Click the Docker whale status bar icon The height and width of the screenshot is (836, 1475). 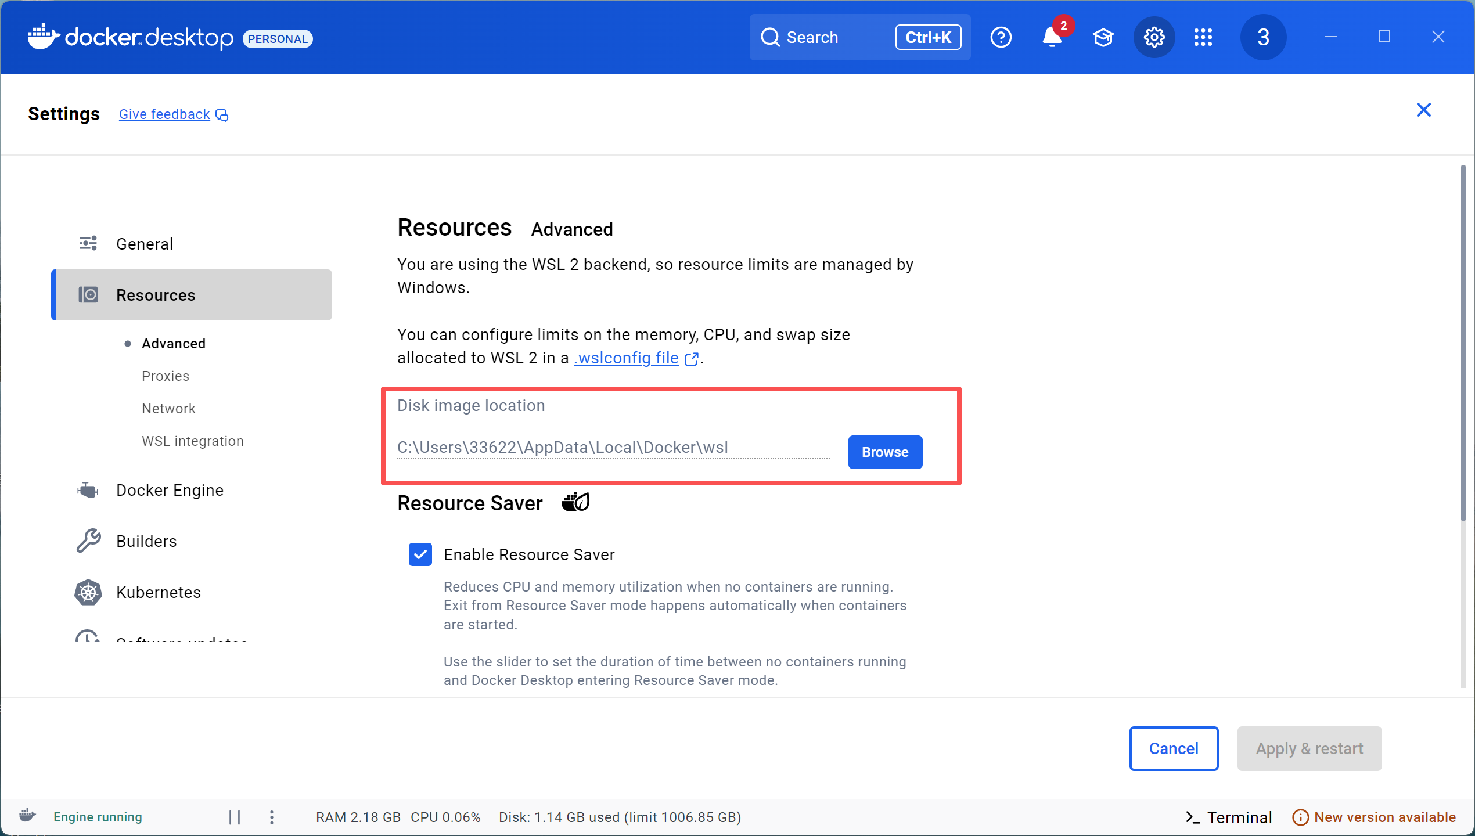27,816
